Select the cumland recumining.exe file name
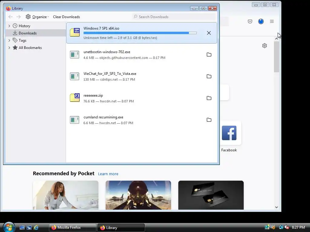 click(103, 117)
